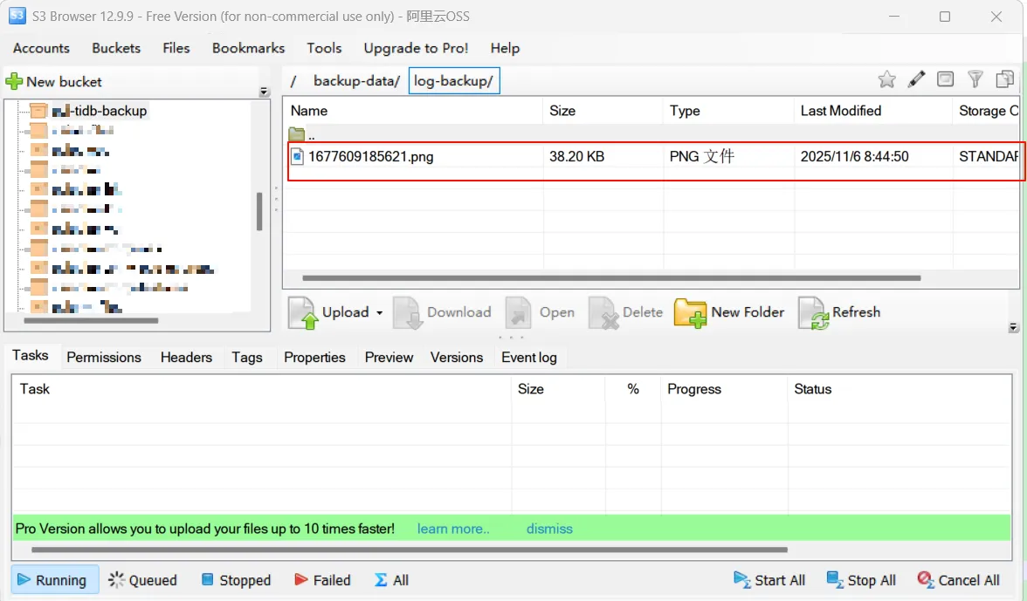Toggle the Failed tasks filter
Viewport: 1027px width, 601px height.
click(322, 580)
